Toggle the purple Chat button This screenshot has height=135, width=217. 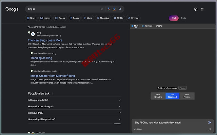pos(174,18)
